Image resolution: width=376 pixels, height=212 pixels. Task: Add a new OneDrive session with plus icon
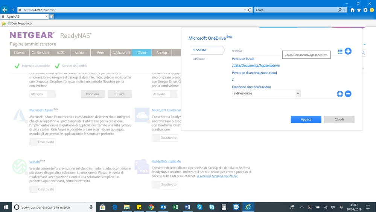348,51
